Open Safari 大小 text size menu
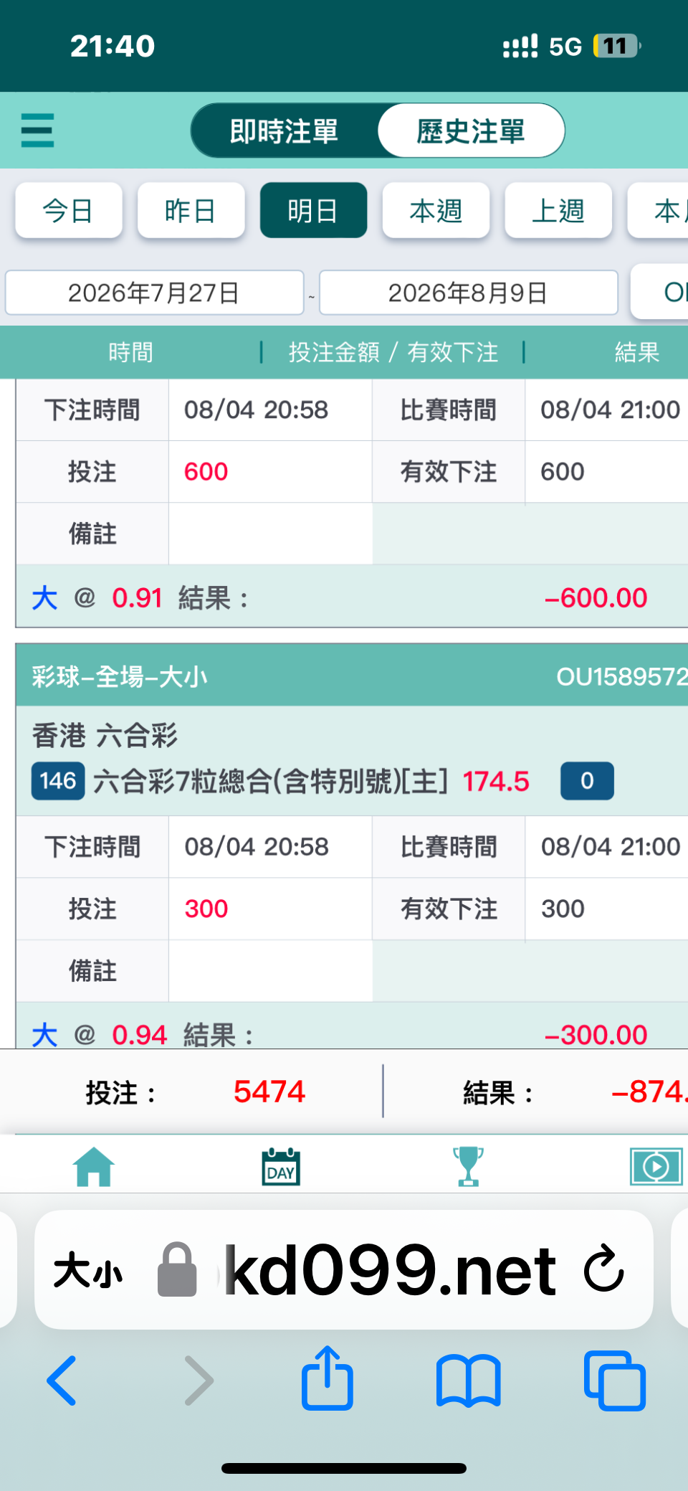 click(x=89, y=1271)
